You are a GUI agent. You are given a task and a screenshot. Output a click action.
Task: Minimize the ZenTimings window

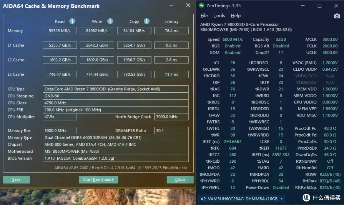pos(303,6)
